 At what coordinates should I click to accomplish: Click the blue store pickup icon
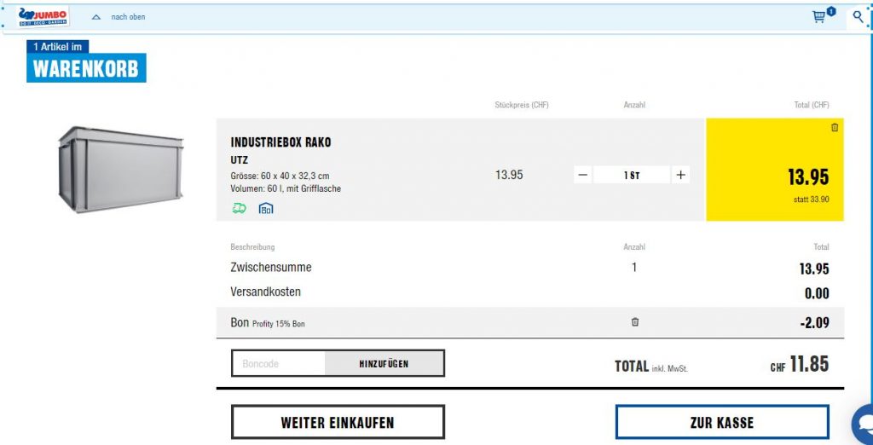click(266, 208)
